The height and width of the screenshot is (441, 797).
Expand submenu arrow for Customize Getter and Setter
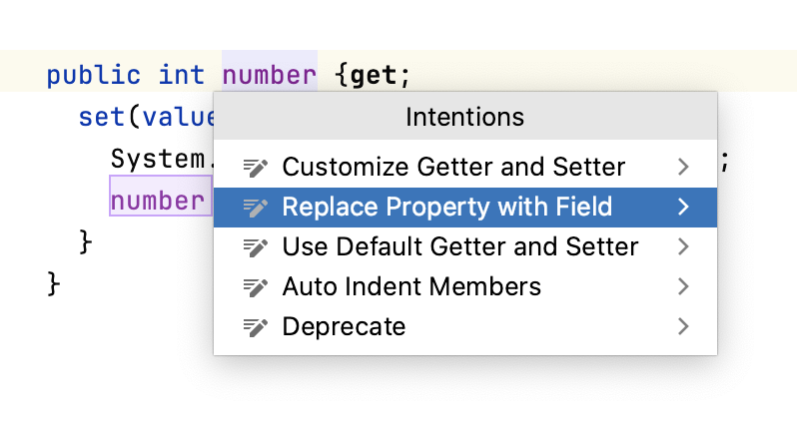(683, 167)
